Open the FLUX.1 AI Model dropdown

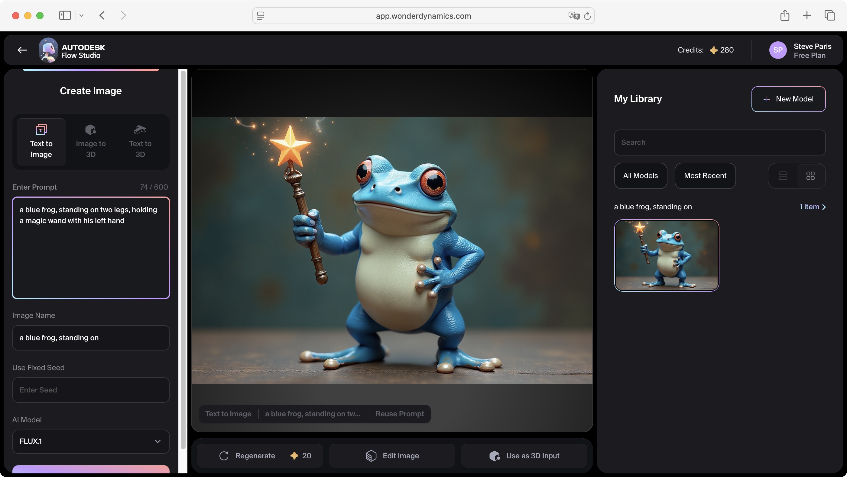91,441
